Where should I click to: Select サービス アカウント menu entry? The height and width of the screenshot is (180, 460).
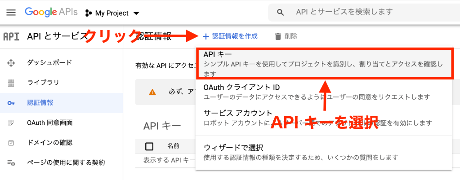[324, 118]
